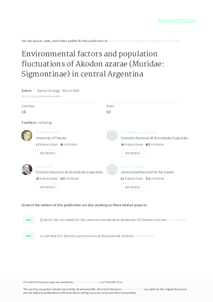This screenshot has height=302, width=213.
Task: Click the article title heading
Action: pos(89,64)
